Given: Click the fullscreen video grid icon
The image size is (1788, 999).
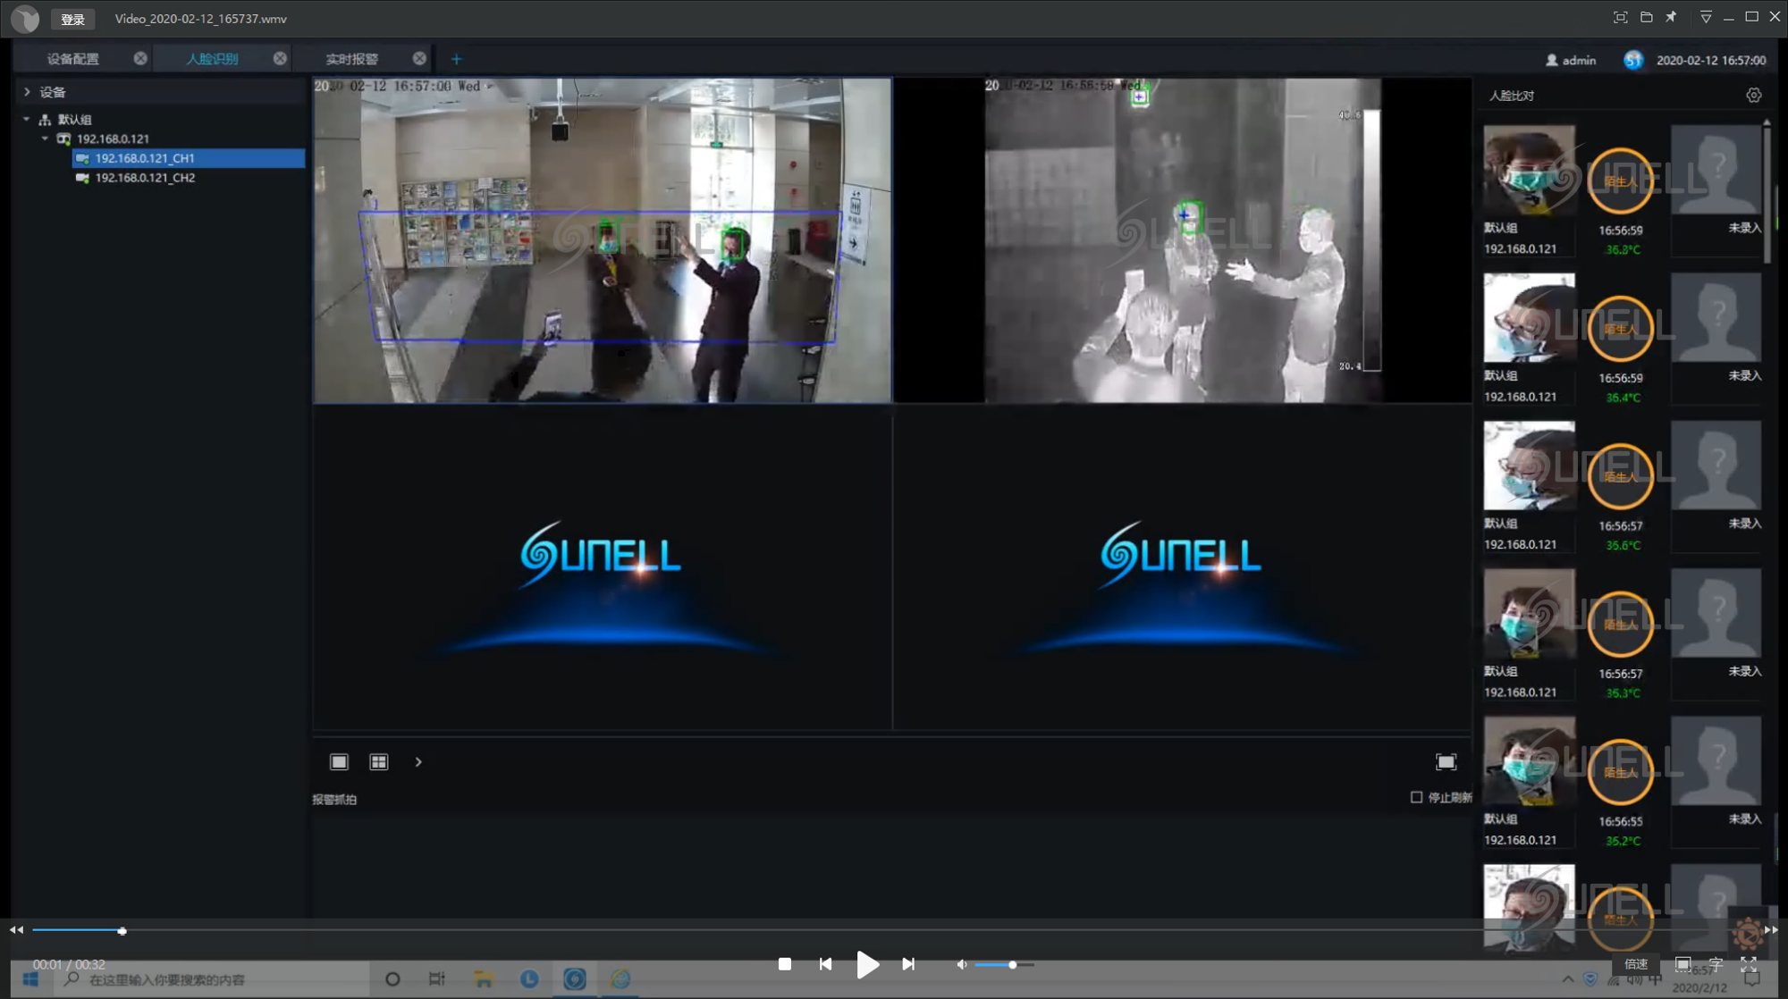Looking at the screenshot, I should coord(1446,762).
